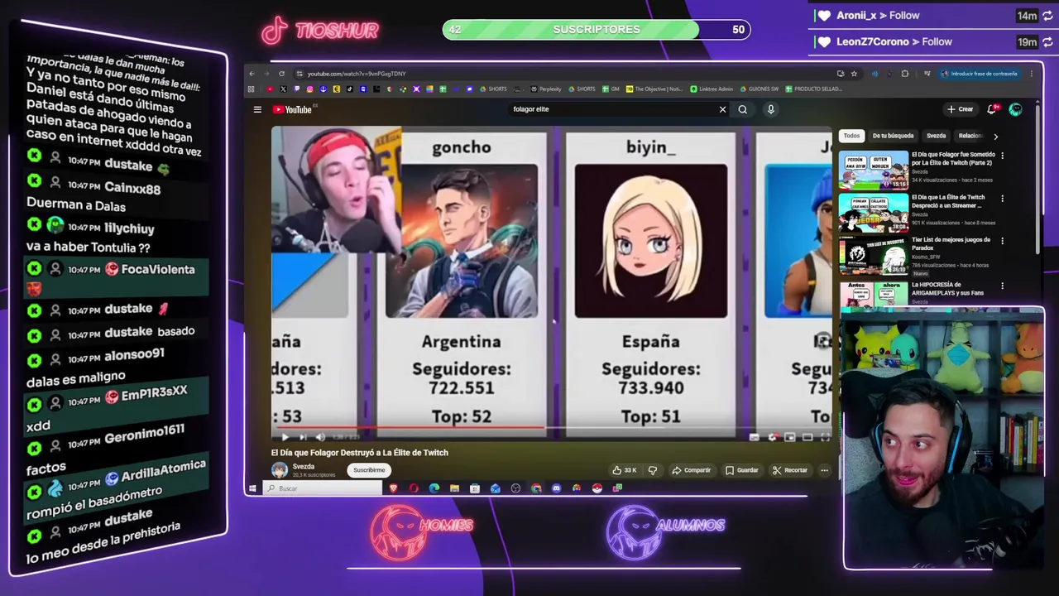Click the YouTube logo home link
This screenshot has width=1059, height=596.
[x=292, y=109]
